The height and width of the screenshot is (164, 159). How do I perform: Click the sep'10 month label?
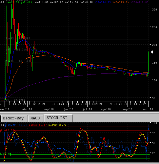[x=128, y=109]
